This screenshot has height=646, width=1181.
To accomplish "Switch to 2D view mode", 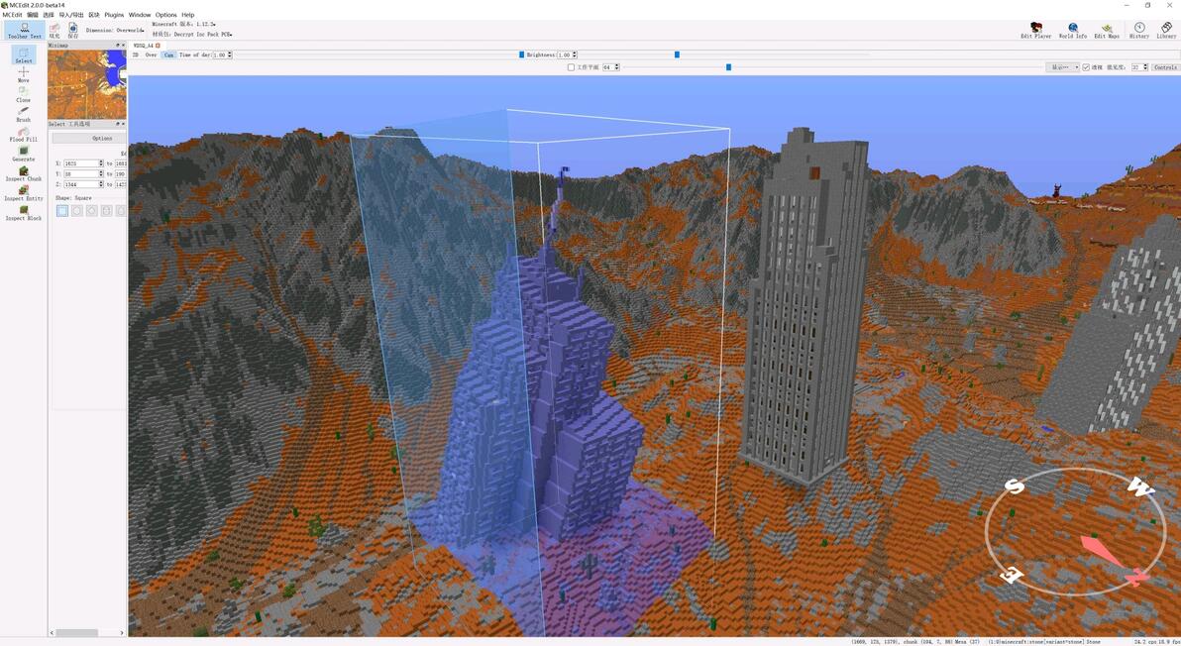I will point(136,54).
